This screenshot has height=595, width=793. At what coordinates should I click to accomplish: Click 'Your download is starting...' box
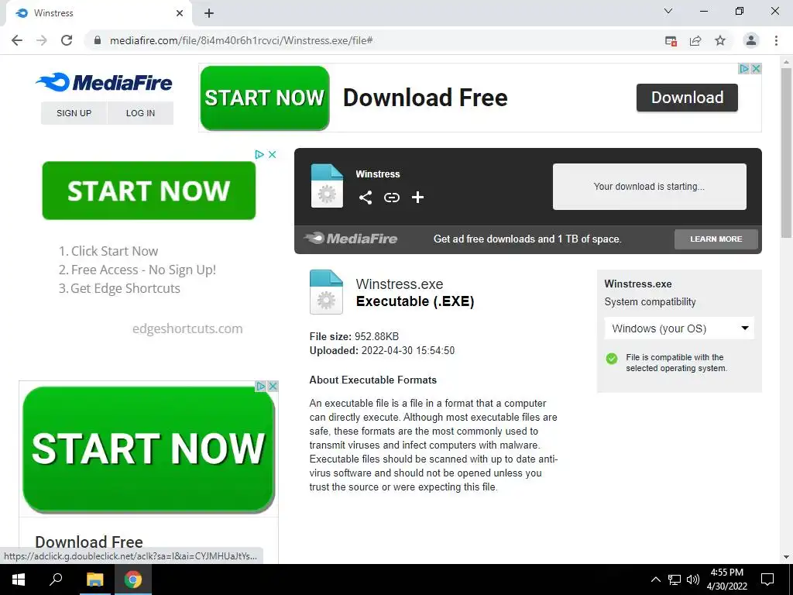coord(650,186)
